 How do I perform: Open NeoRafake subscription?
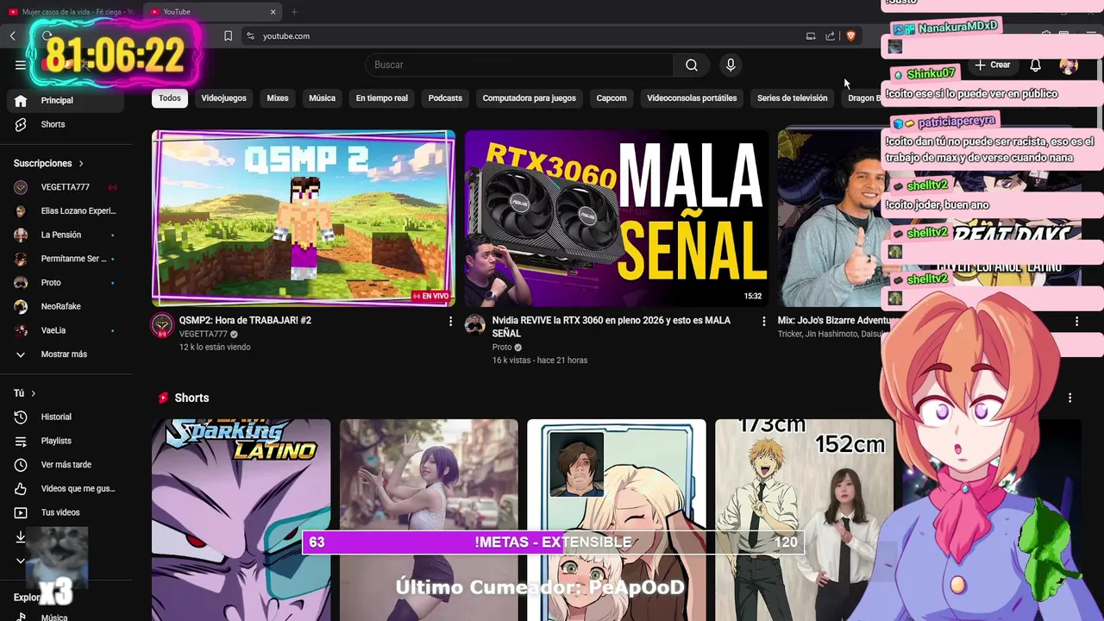66,306
